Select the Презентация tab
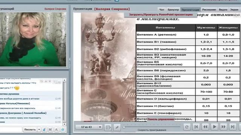The width and height of the screenshot is (241, 135). (x=191, y=9)
